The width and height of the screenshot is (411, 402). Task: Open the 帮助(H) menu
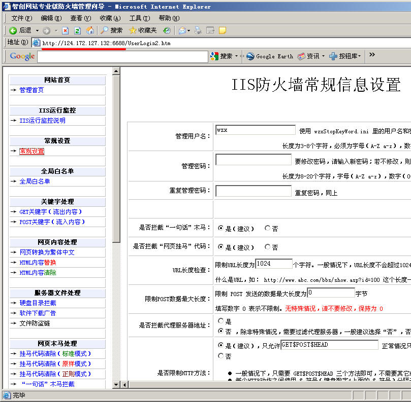169,18
